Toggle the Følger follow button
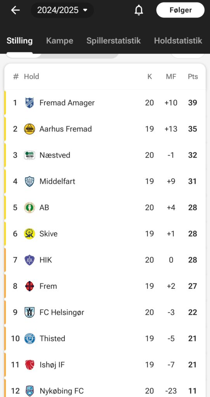 (180, 10)
